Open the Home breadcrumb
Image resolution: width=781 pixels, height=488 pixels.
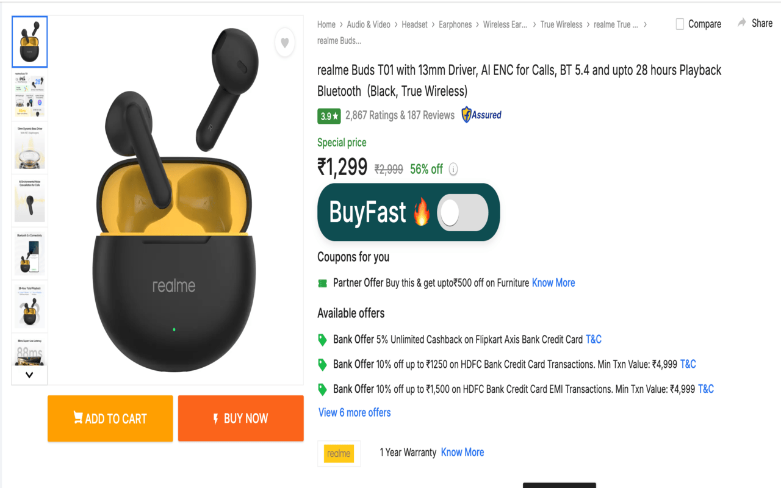pyautogui.click(x=326, y=24)
